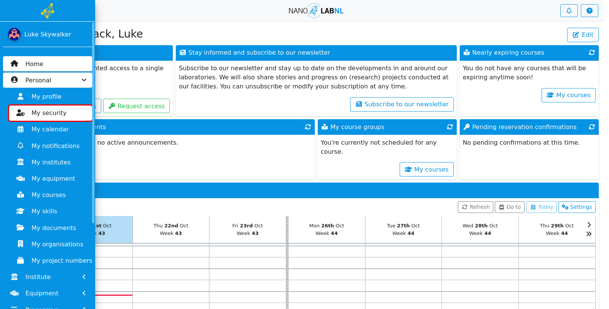Go to next day with single chevron
609x309 pixels.
click(589, 225)
